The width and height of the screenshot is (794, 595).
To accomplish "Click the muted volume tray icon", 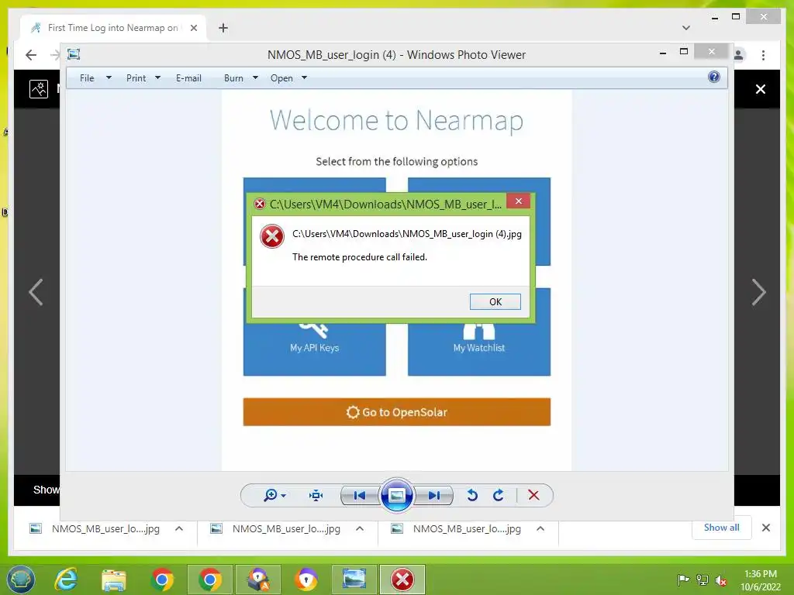I will 721,580.
